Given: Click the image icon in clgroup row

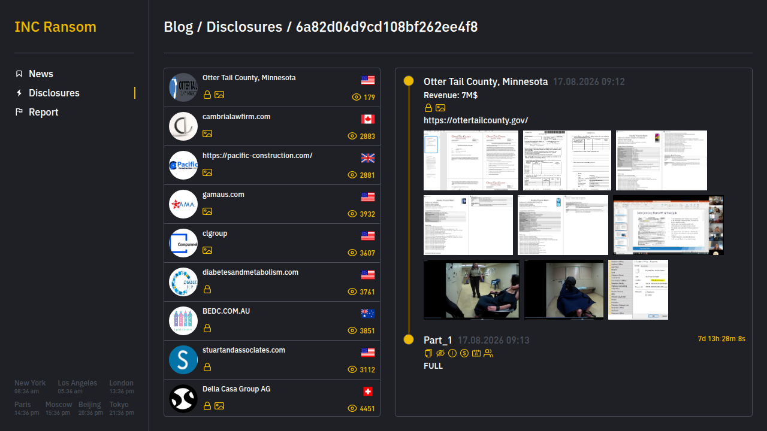Looking at the screenshot, I should (x=207, y=250).
